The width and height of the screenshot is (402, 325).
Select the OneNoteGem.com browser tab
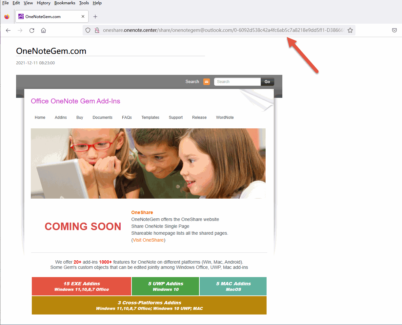(x=52, y=16)
